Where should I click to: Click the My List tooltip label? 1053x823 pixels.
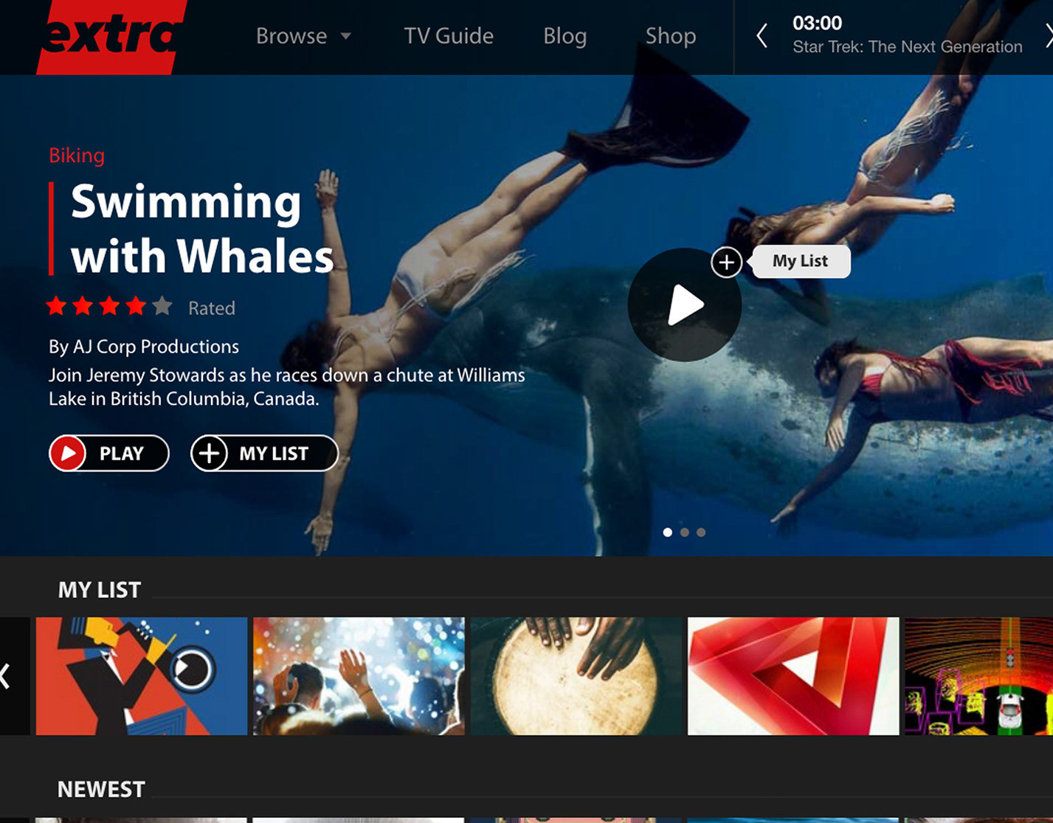(x=801, y=261)
